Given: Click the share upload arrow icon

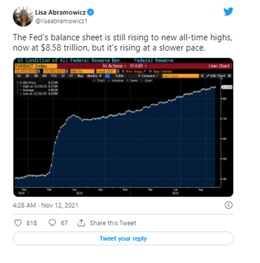Looking at the screenshot, I should coord(81,223).
